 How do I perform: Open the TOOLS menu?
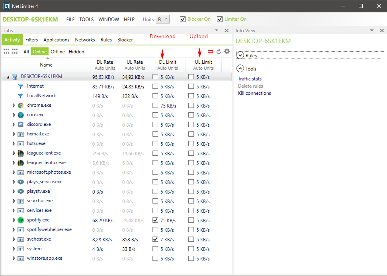86,19
